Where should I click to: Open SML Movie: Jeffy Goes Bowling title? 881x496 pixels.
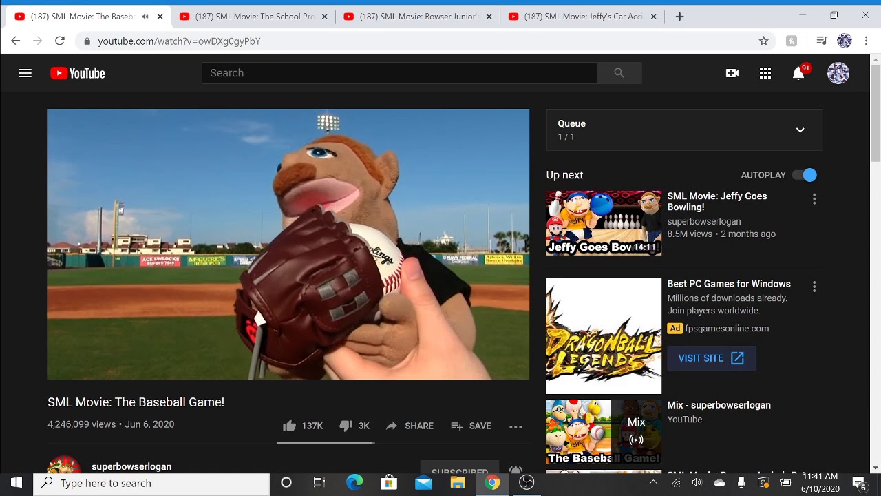coord(717,201)
